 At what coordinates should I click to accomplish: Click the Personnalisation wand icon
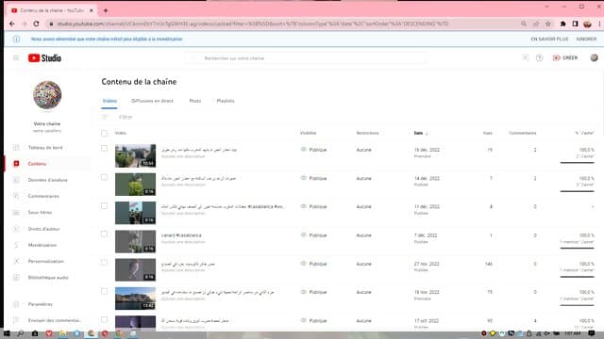coord(16,261)
